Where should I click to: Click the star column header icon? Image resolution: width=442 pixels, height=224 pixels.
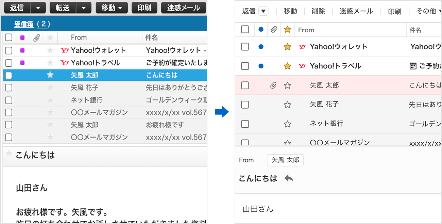pyautogui.click(x=287, y=30)
